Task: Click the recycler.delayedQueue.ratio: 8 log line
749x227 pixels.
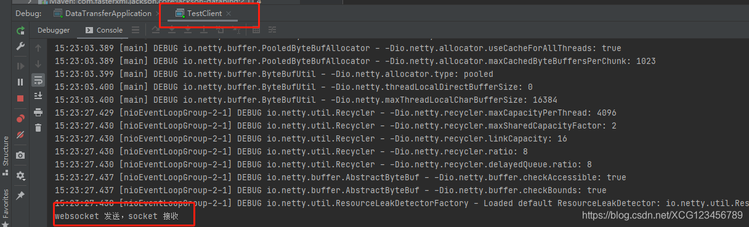Action: (x=323, y=164)
